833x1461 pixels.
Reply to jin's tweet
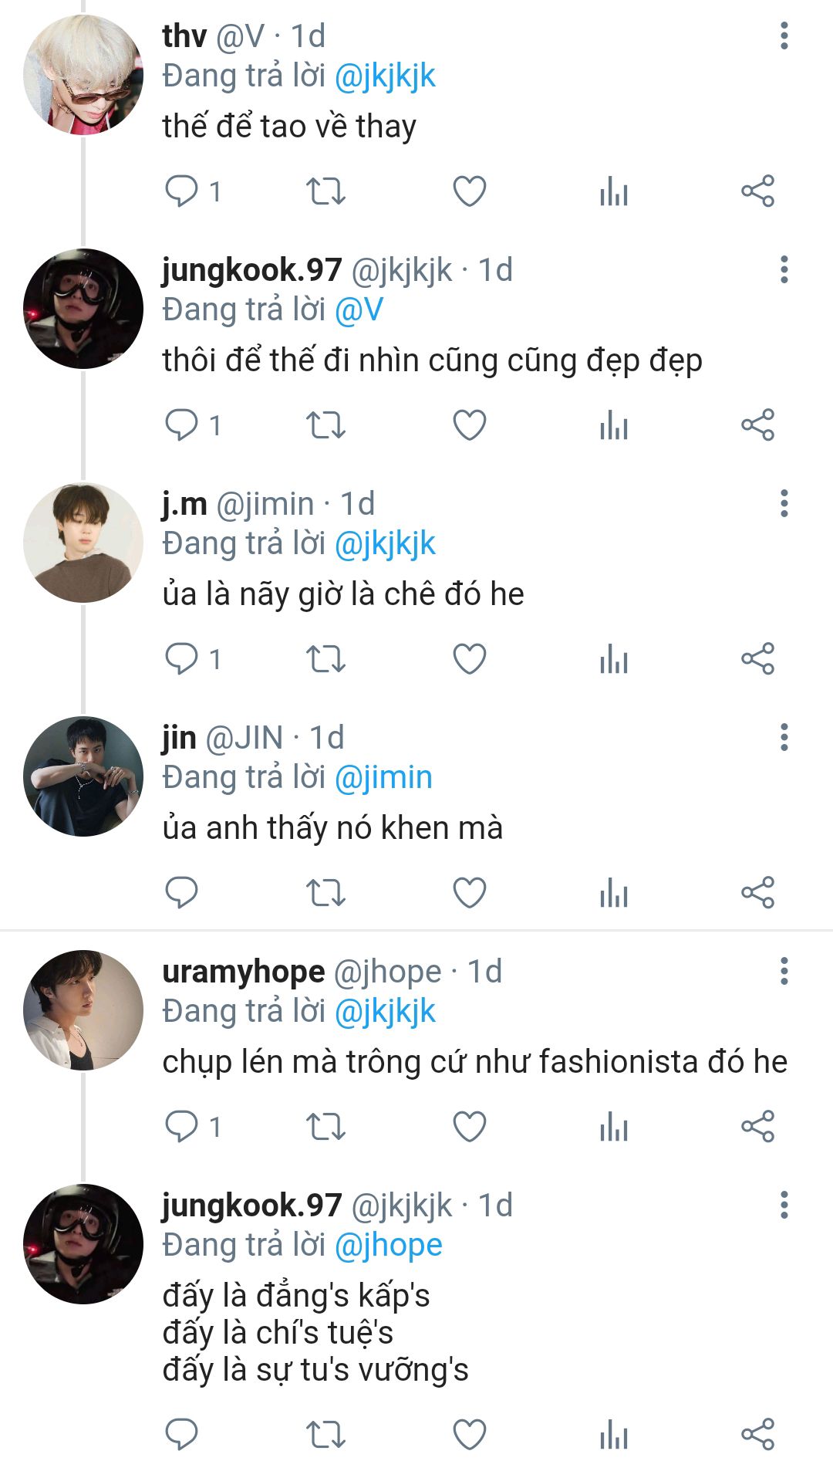point(182,893)
